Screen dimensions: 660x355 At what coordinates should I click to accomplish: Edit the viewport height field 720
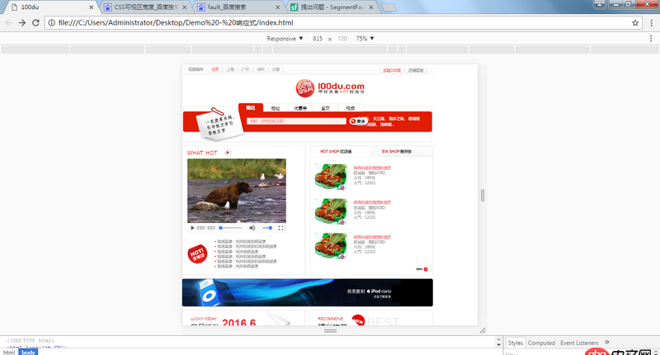coord(342,38)
